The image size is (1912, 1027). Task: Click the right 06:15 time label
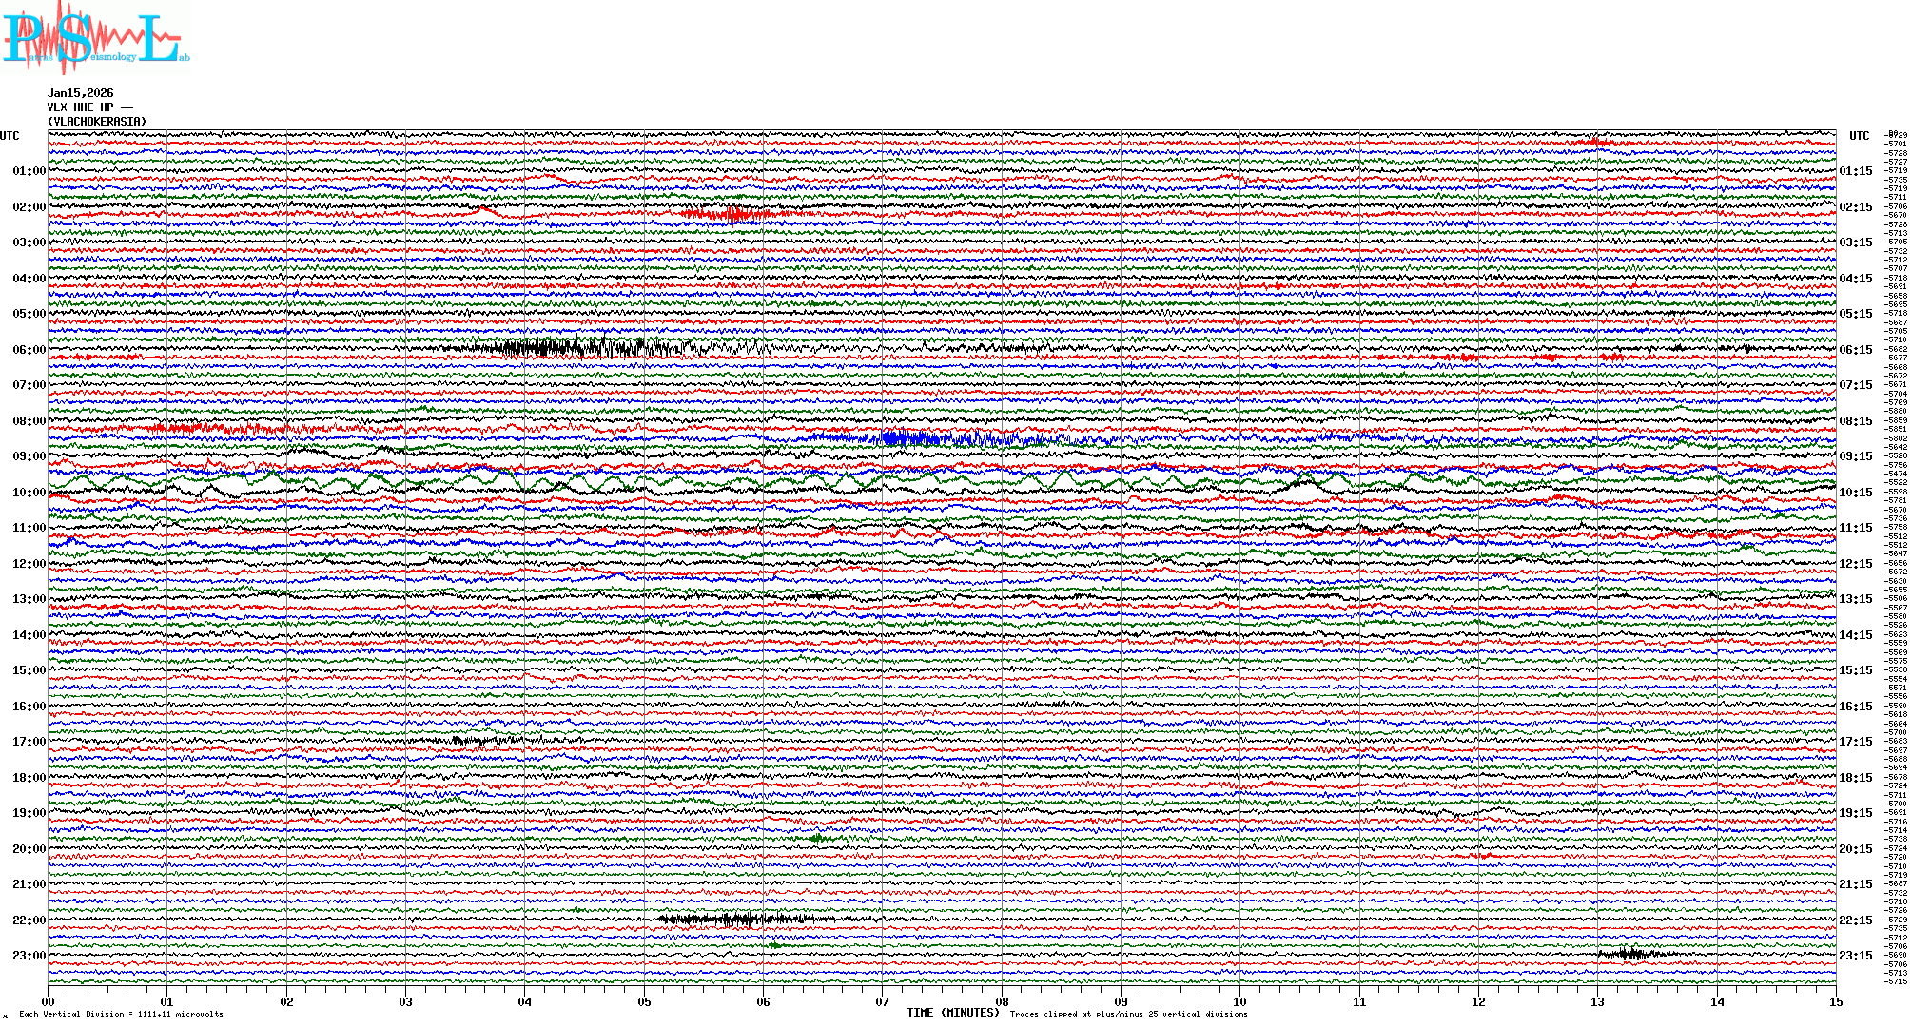click(1855, 350)
